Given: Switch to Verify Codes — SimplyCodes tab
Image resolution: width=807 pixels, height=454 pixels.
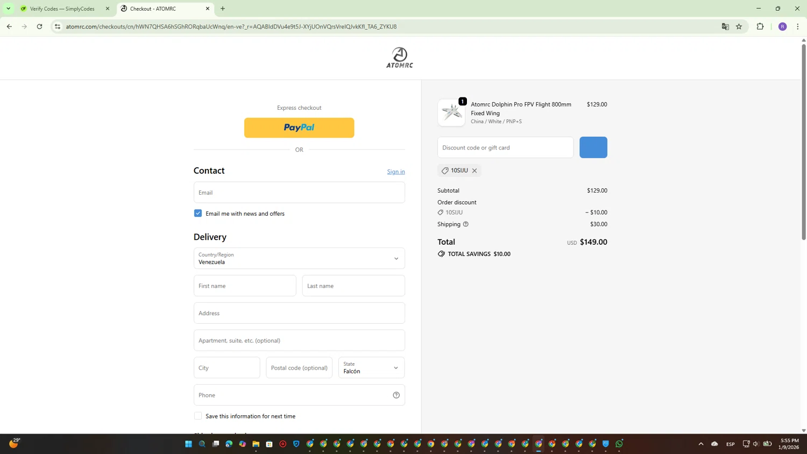Looking at the screenshot, I should coord(62,9).
